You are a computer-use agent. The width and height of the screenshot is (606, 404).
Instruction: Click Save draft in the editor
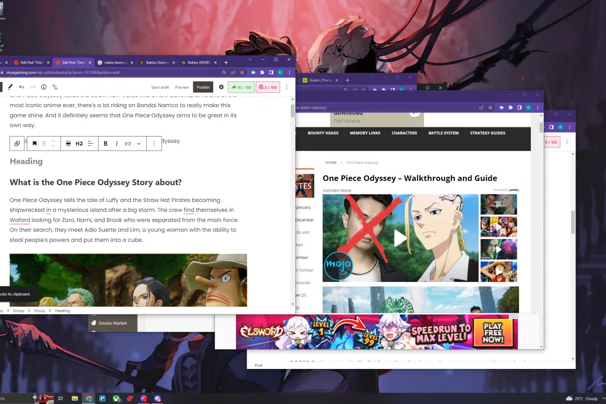160,88
